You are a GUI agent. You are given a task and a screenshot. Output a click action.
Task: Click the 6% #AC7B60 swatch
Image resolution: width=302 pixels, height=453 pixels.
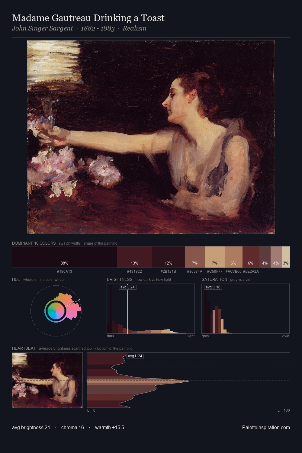coord(233,257)
